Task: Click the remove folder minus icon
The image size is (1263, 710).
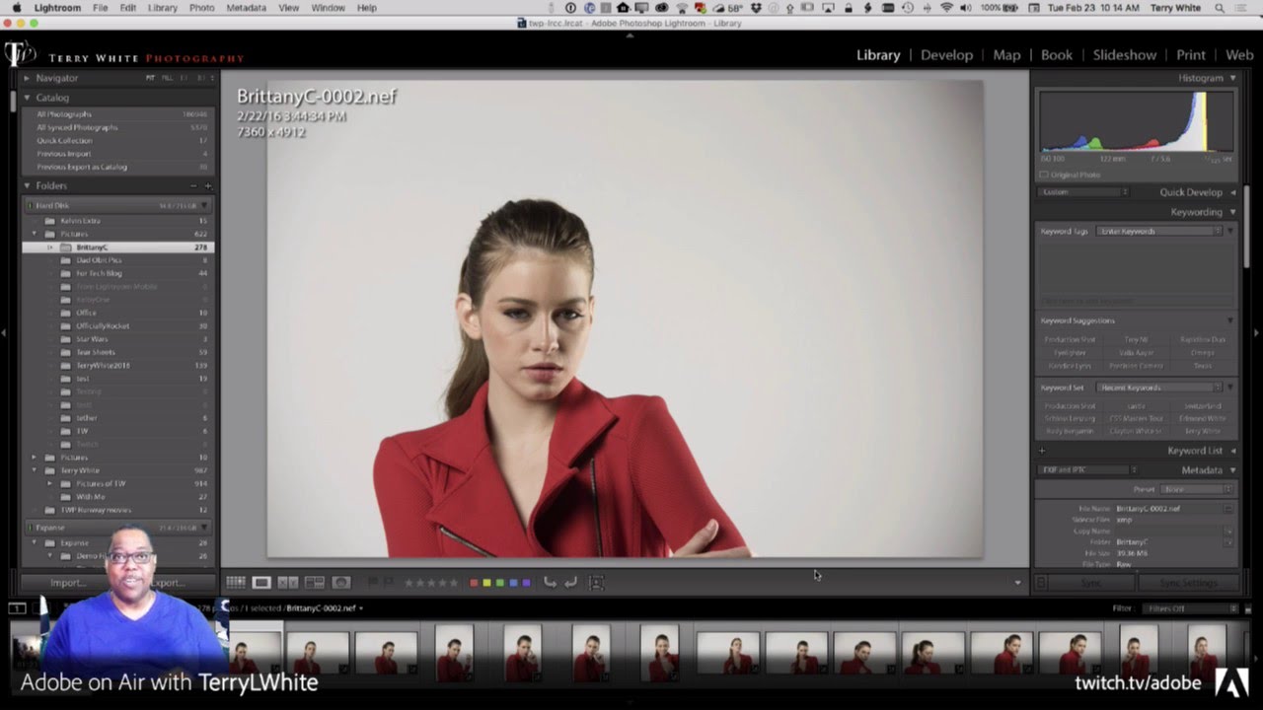Action: click(x=193, y=185)
